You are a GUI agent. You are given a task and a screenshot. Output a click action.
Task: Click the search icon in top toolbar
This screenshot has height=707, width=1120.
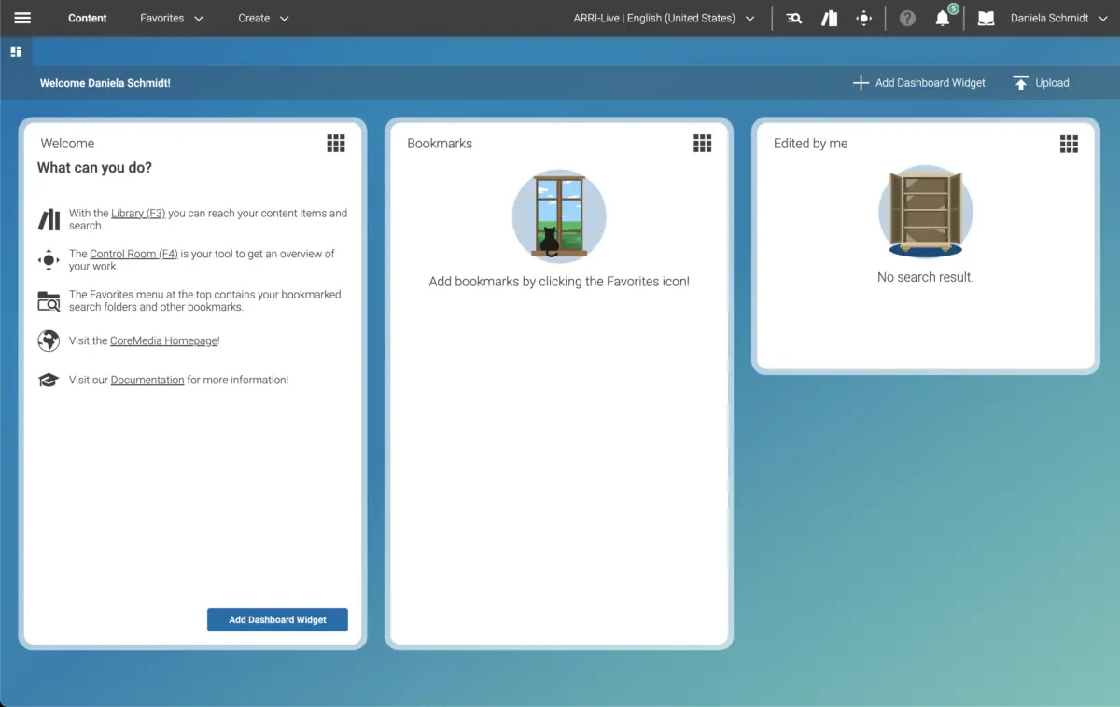tap(794, 18)
